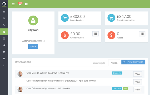Click the dollar icon beside Passes

pos(111,35)
